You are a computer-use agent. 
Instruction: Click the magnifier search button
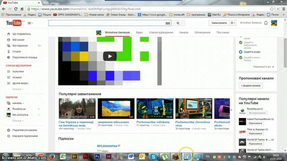tap(178, 23)
